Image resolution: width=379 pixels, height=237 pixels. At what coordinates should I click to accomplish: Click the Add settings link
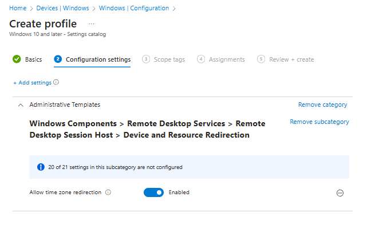(x=32, y=83)
